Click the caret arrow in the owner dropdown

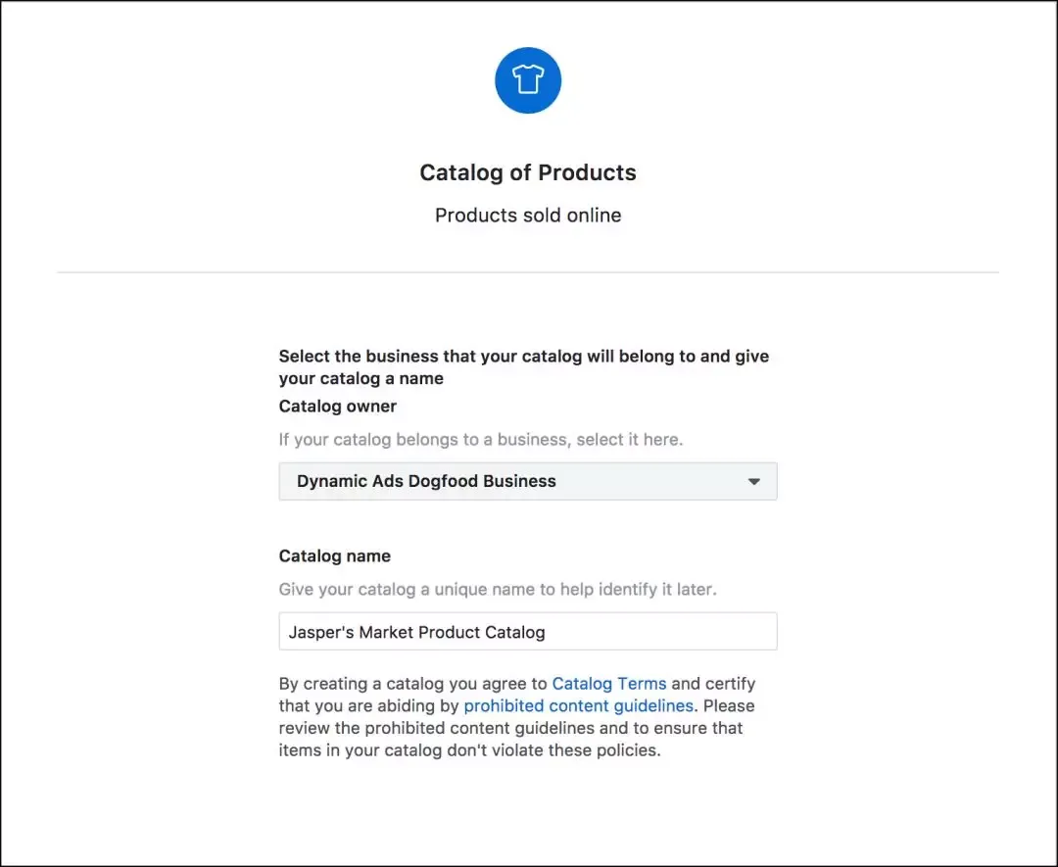coord(753,482)
